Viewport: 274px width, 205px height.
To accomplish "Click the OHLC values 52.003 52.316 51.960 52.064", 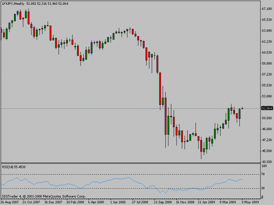I will click(47, 3).
